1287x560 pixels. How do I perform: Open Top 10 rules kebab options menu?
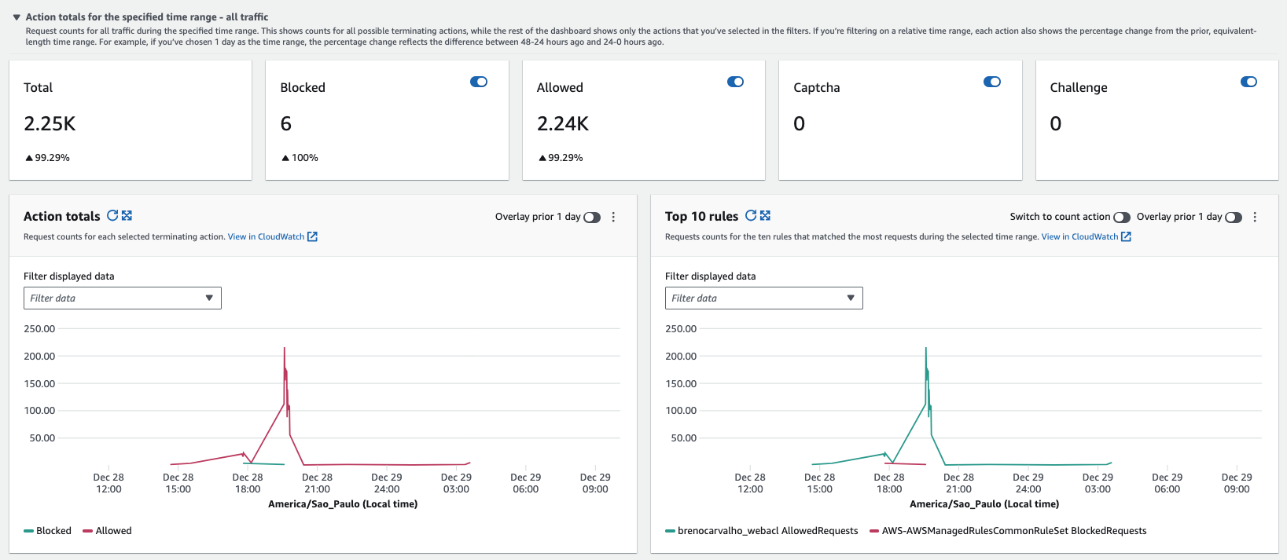(1255, 217)
